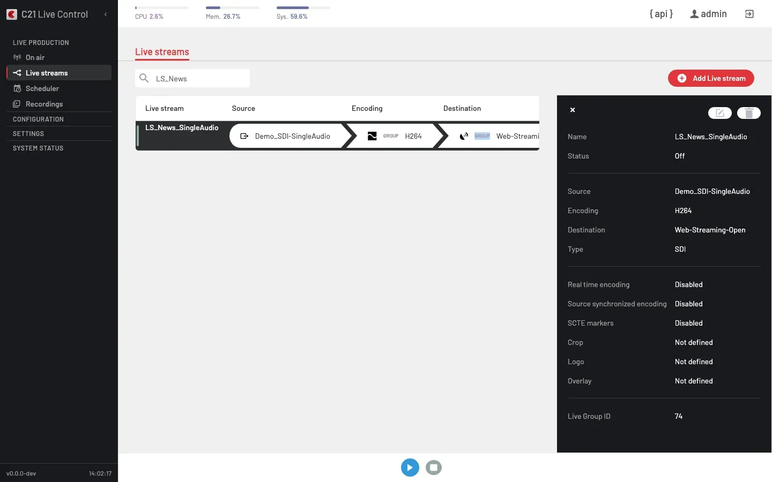Click the Name value LS_News_SingleAudio
Screen dimensions: 772x482
tap(711, 137)
